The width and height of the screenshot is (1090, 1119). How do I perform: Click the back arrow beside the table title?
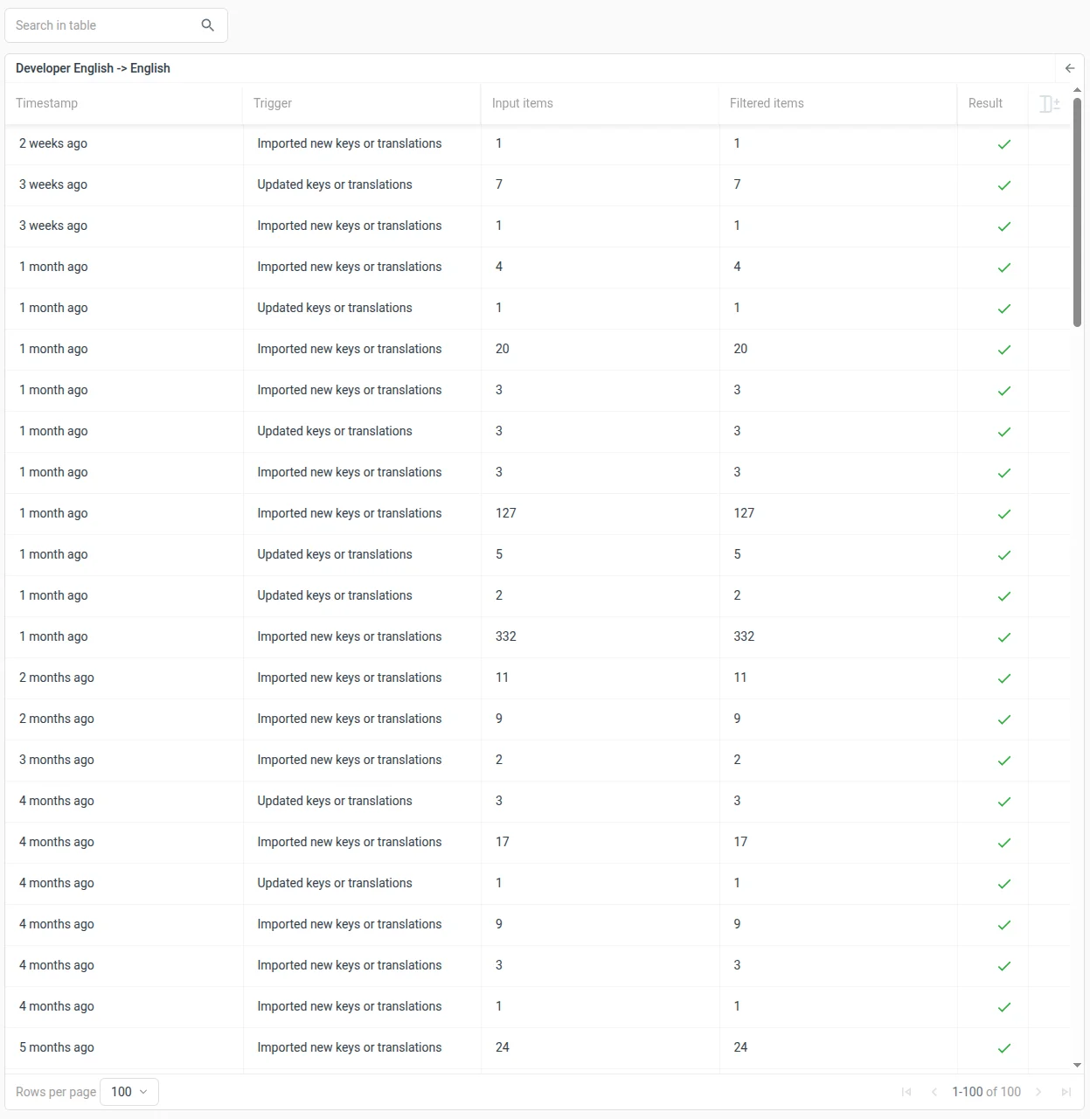tap(1070, 68)
